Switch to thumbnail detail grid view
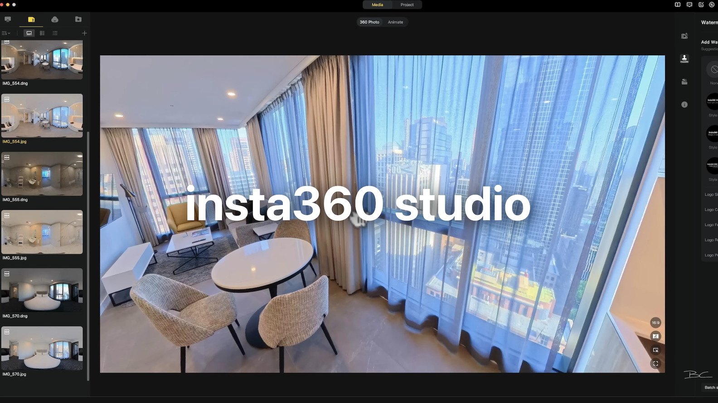This screenshot has height=403, width=718. [x=42, y=33]
